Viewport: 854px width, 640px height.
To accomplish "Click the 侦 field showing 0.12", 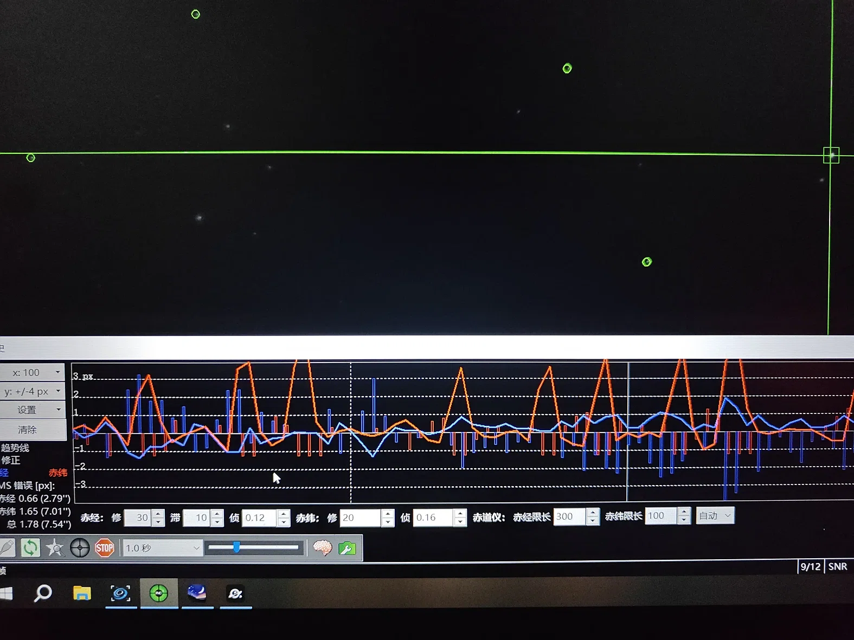I will (x=259, y=518).
